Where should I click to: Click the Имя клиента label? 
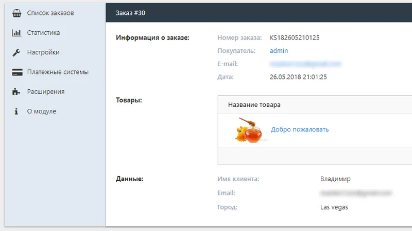[x=238, y=179]
